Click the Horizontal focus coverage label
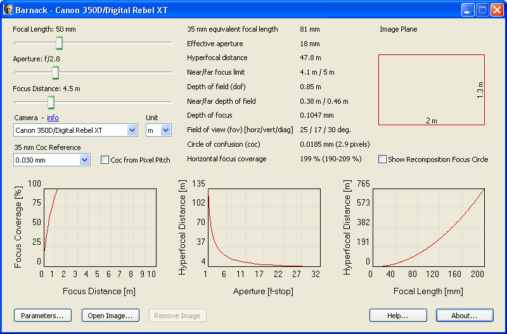Image resolution: width=507 pixels, height=334 pixels. pyautogui.click(x=227, y=159)
